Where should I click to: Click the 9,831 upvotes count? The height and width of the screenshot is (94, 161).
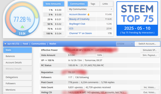coord(75,87)
